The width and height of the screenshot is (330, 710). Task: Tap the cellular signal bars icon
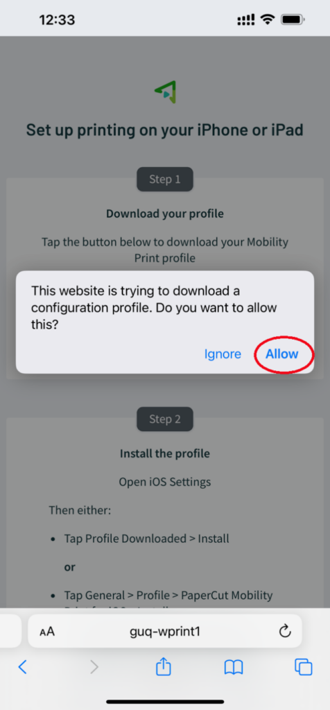pyautogui.click(x=246, y=20)
